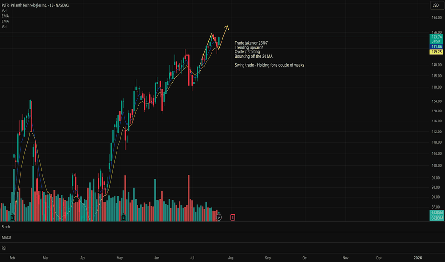Click the 100.00 price axis label

click(x=436, y=166)
